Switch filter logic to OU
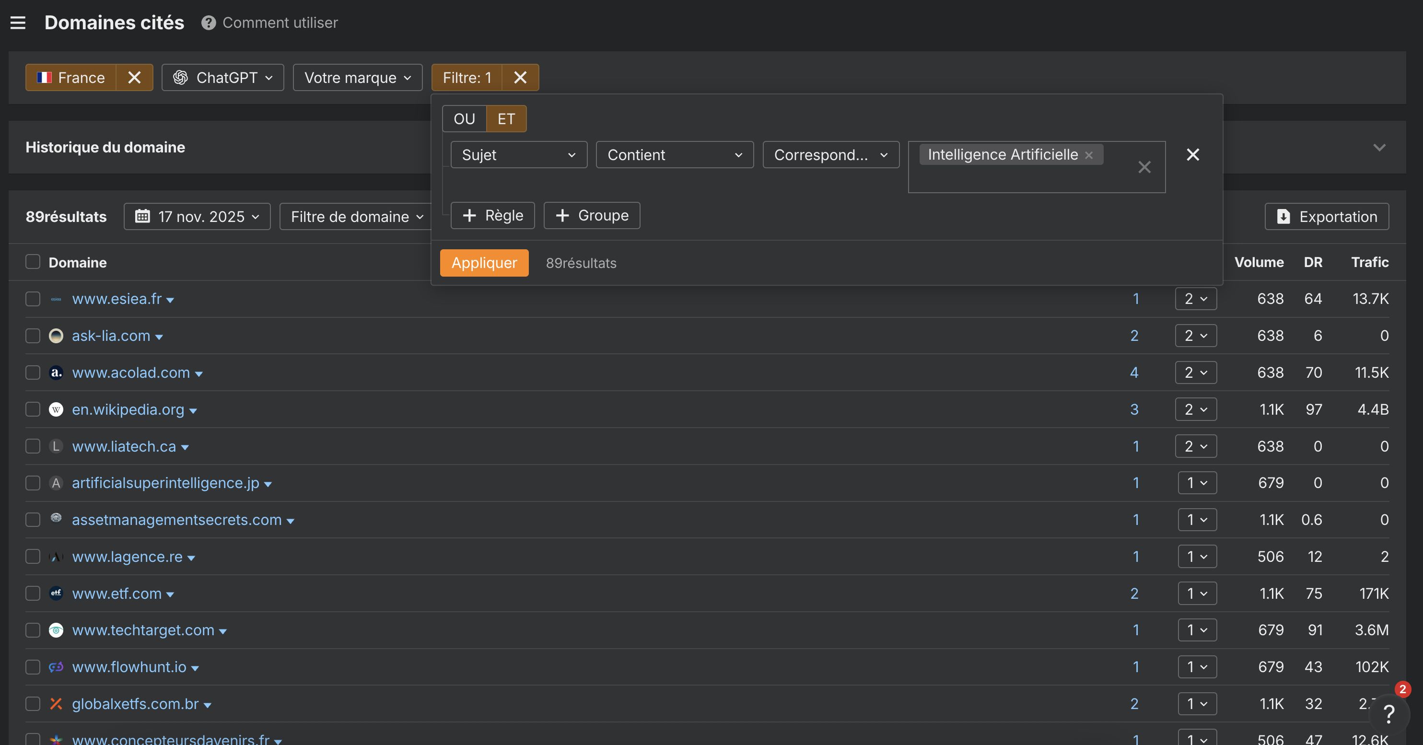The width and height of the screenshot is (1423, 745). (x=464, y=119)
